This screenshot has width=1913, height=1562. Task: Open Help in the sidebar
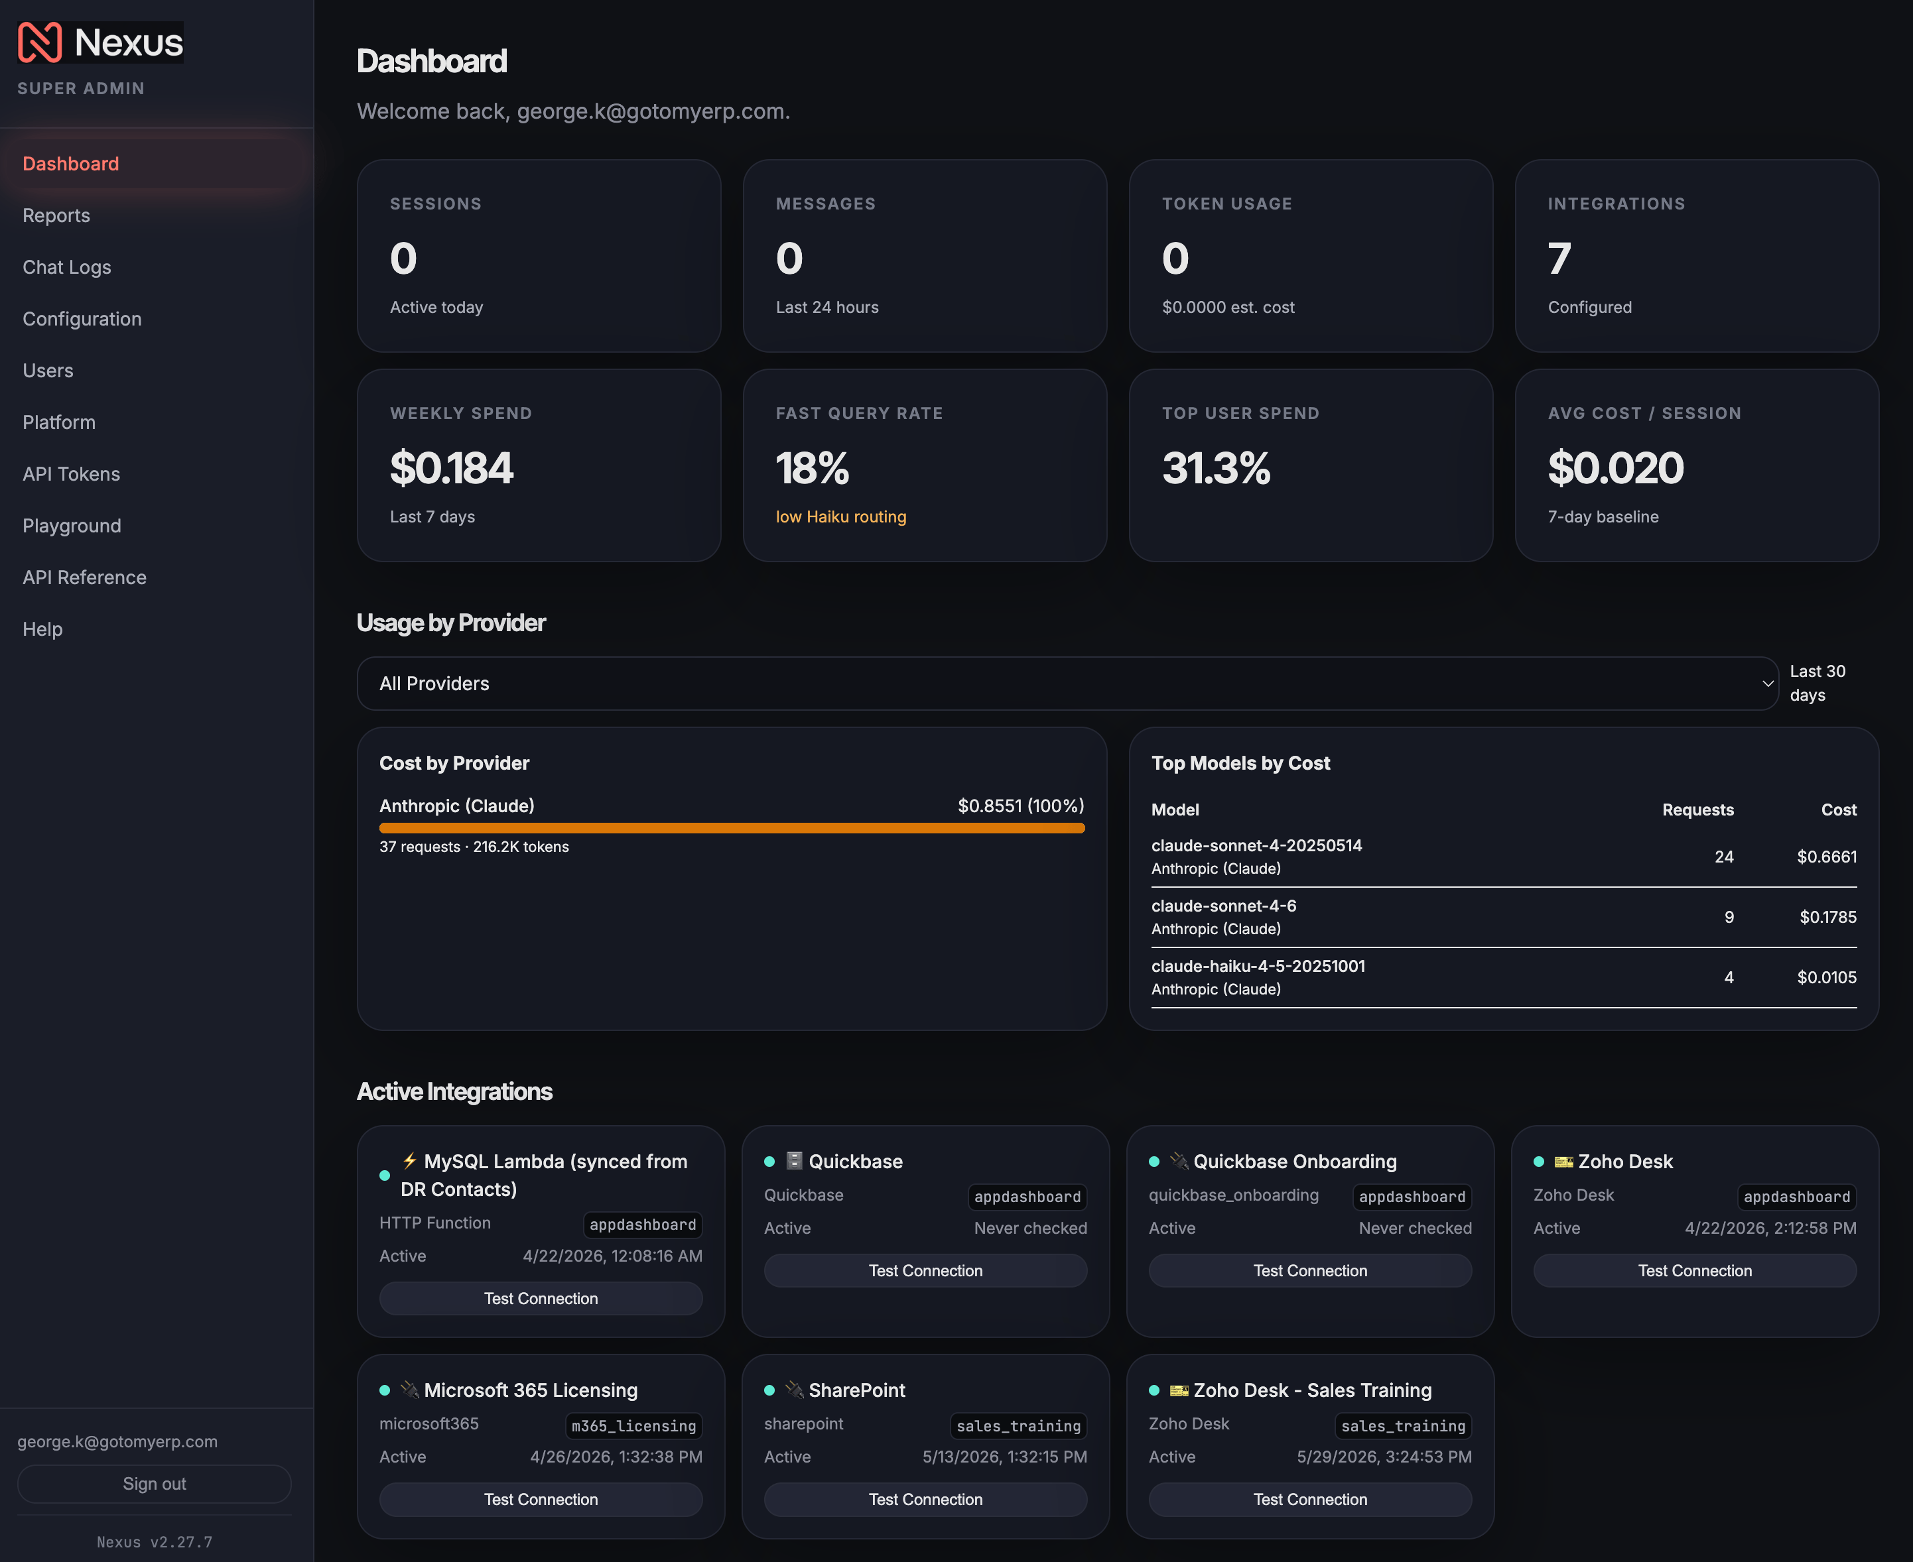(x=157, y=630)
